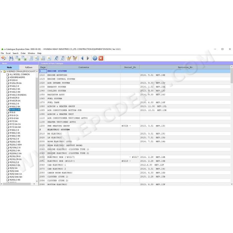Open the Order menu
233x233 pixels.
coord(23,53)
